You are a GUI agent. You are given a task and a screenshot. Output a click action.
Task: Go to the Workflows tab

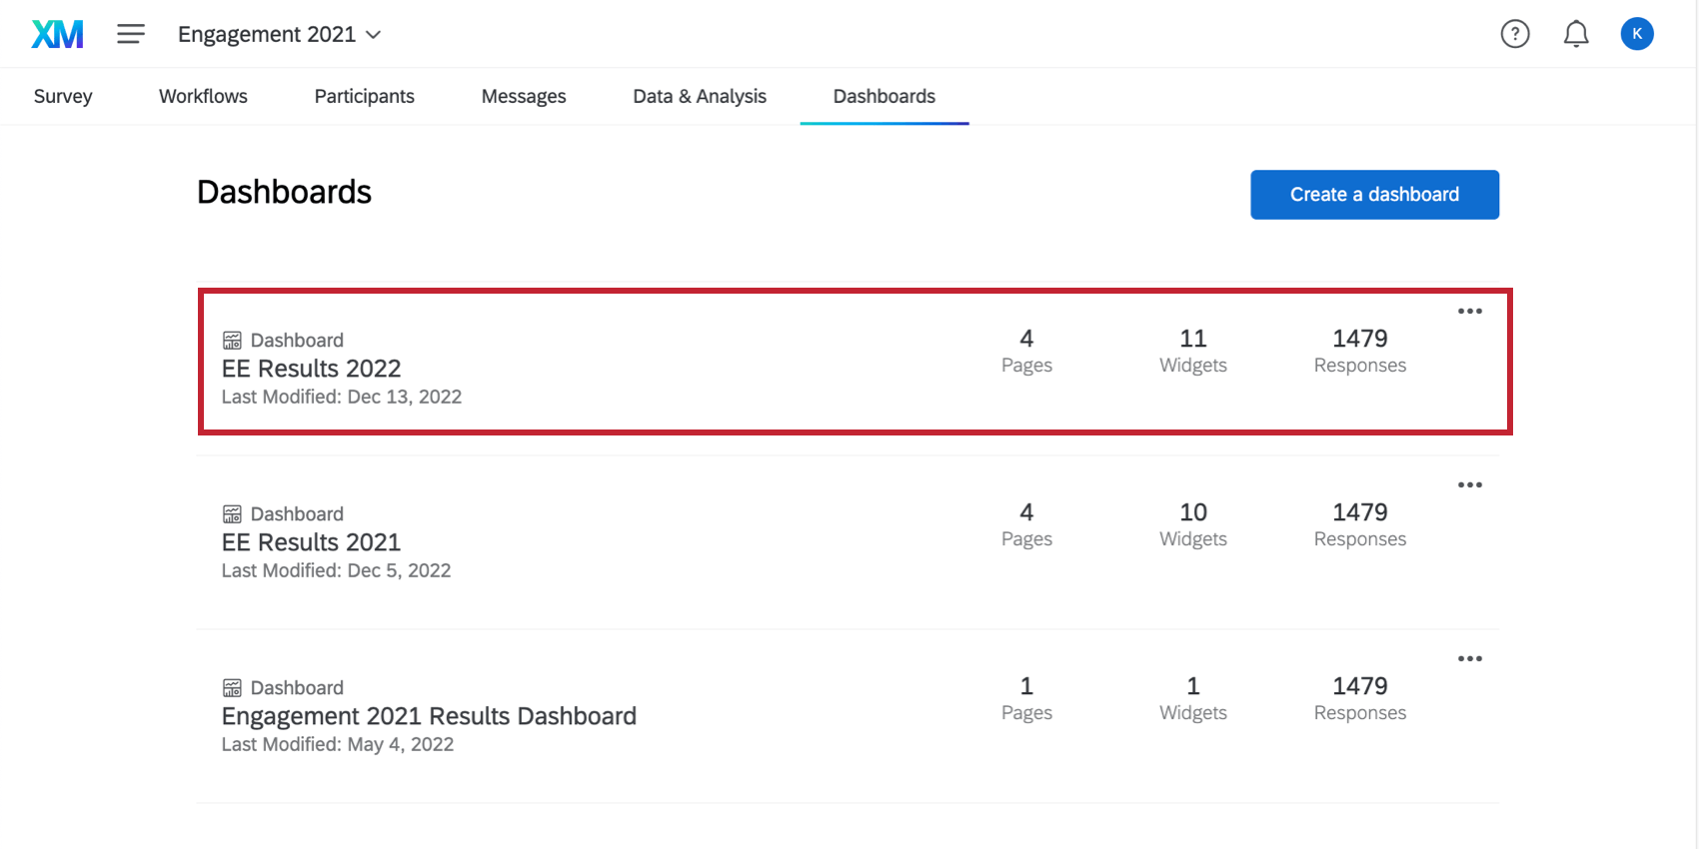203,96
